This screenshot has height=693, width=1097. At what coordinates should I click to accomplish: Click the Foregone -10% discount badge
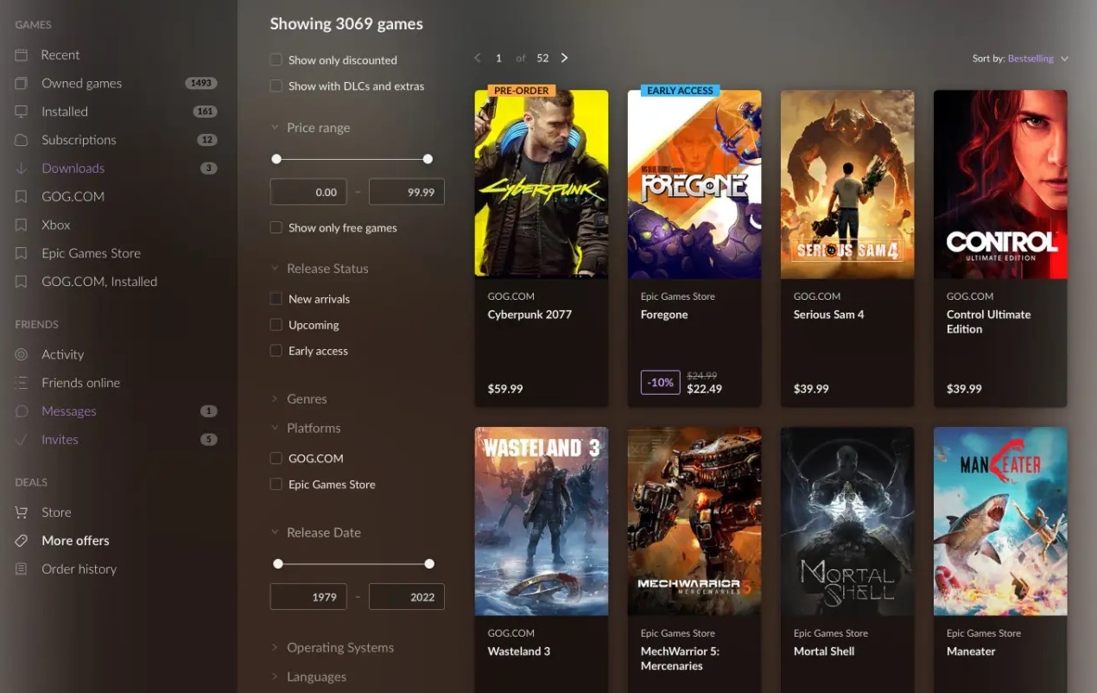click(660, 383)
